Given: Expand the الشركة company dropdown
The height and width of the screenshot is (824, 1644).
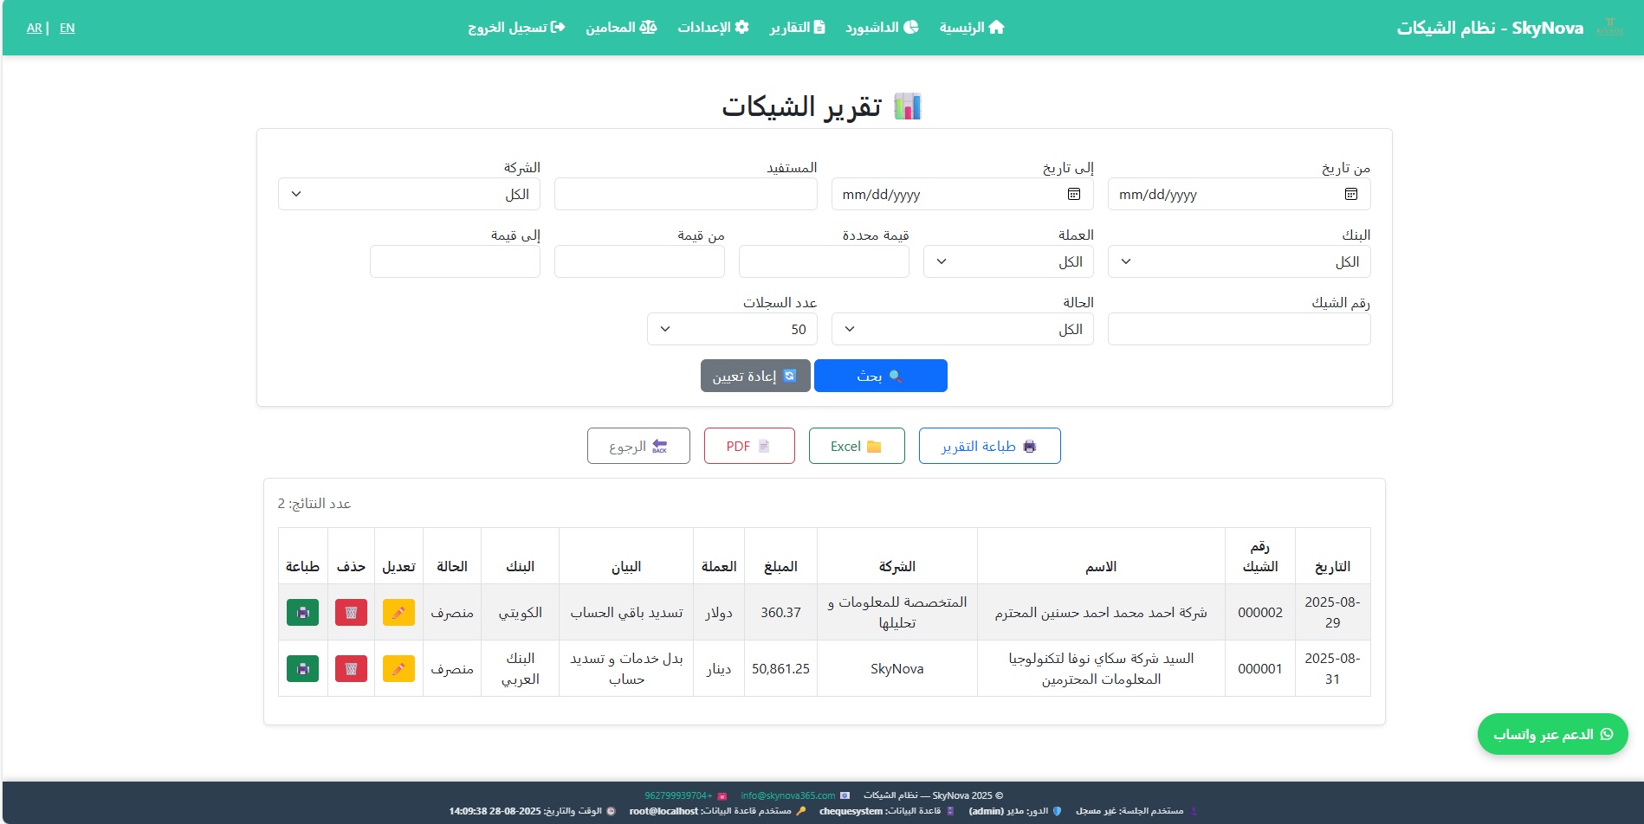Looking at the screenshot, I should 409,195.
